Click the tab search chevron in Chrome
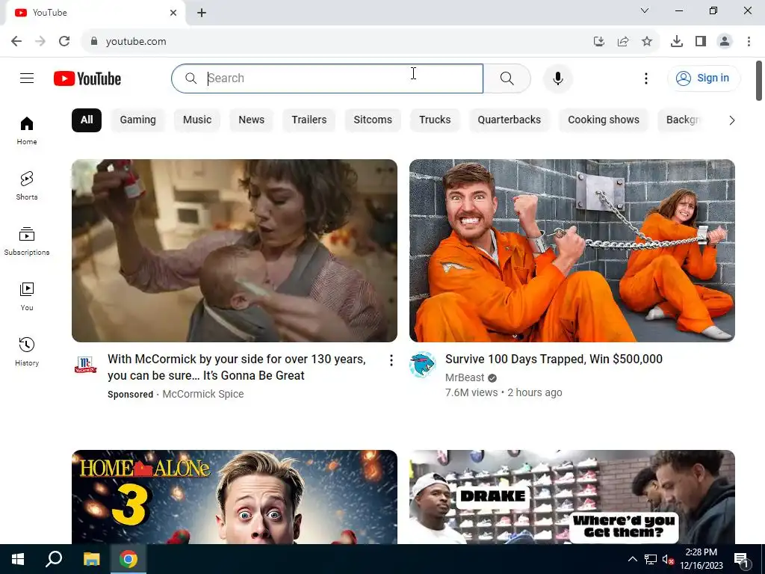The height and width of the screenshot is (574, 765). (x=645, y=10)
